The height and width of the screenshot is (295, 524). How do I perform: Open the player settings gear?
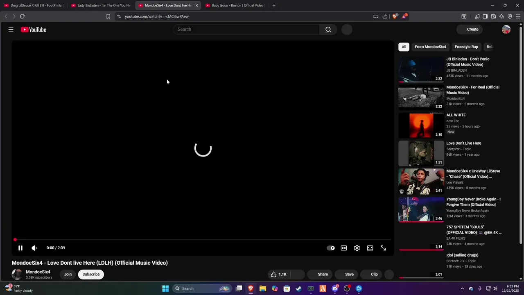coord(357,248)
